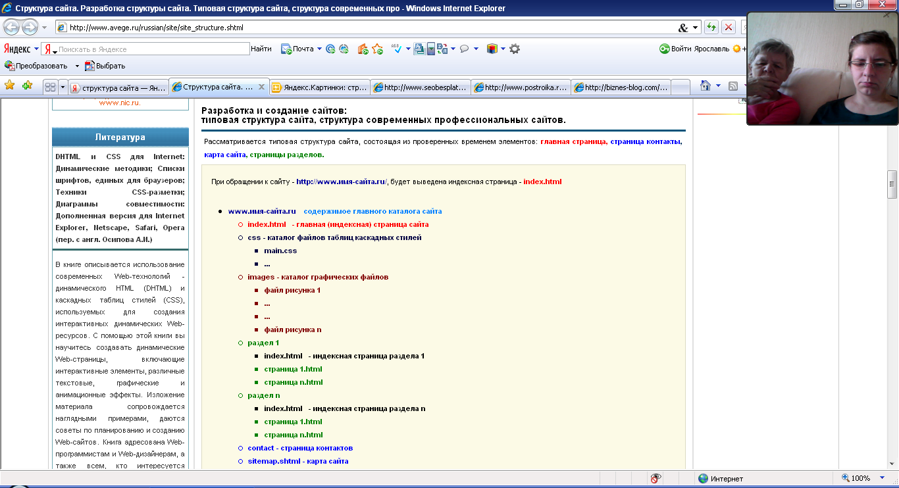The height and width of the screenshot is (488, 899).
Task: Open the translation options dropdown arrow
Action: [x=453, y=49]
